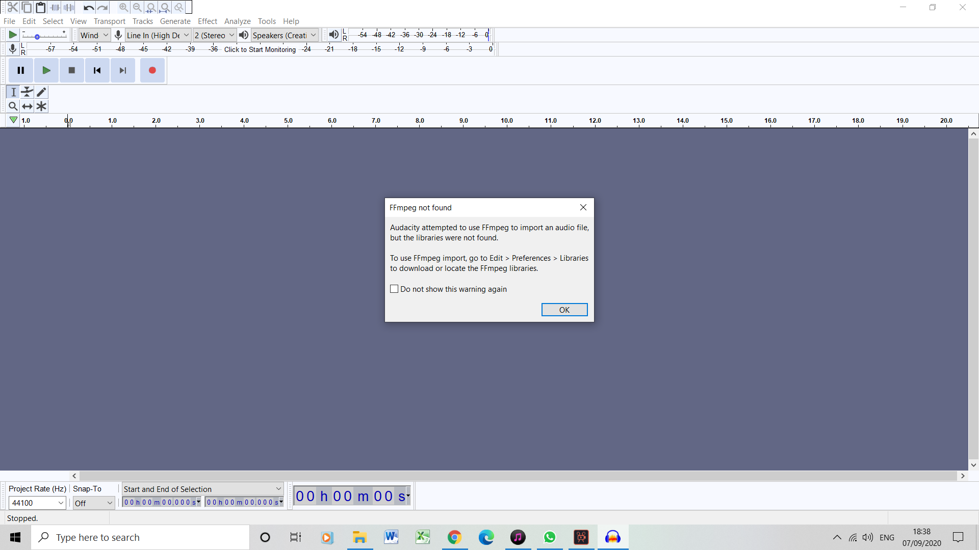Click the vertical scrollbar down arrow
This screenshot has height=550, width=979.
(x=973, y=464)
